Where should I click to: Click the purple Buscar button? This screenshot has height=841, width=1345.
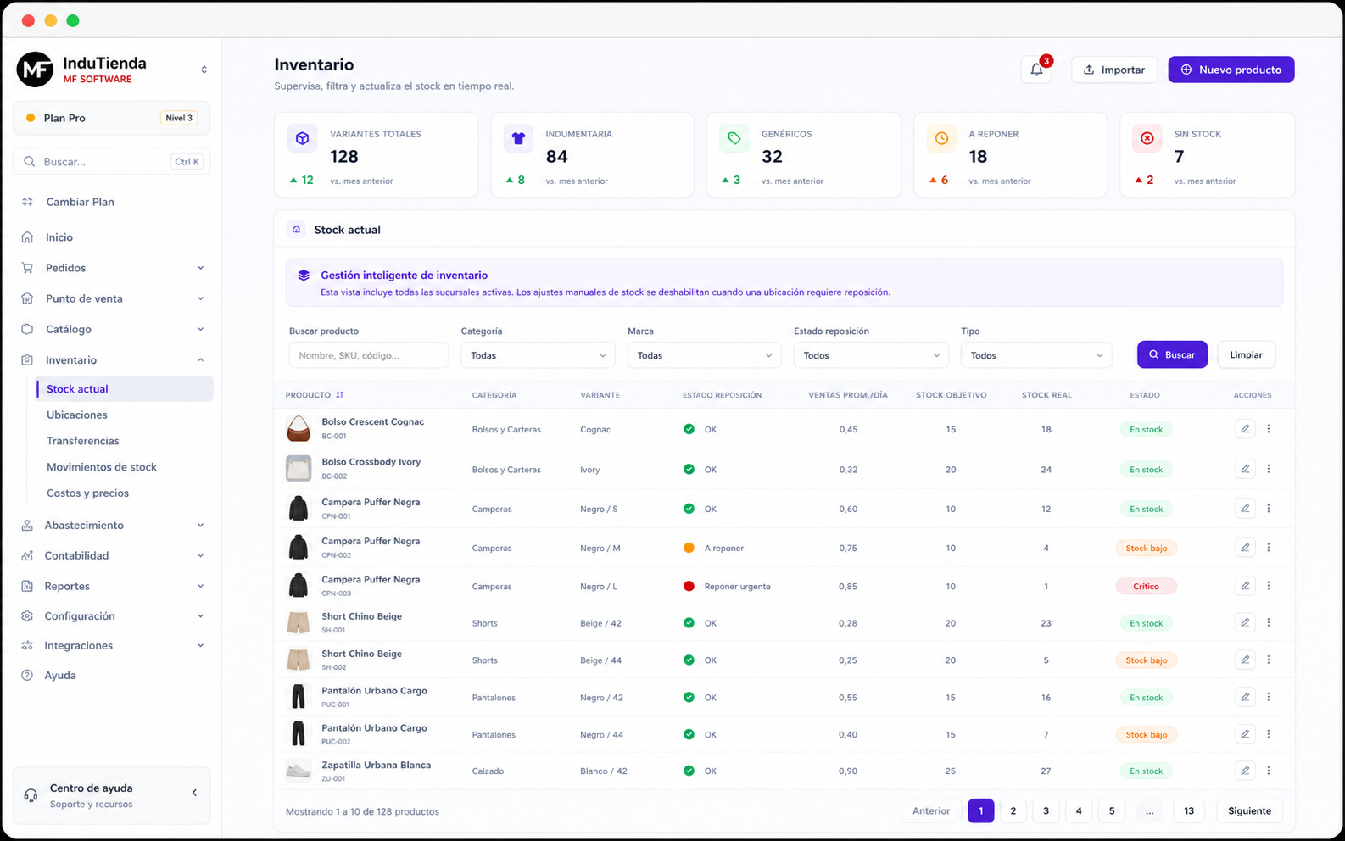pos(1172,355)
